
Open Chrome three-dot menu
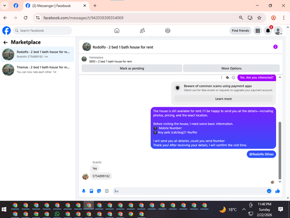pyautogui.click(x=284, y=18)
